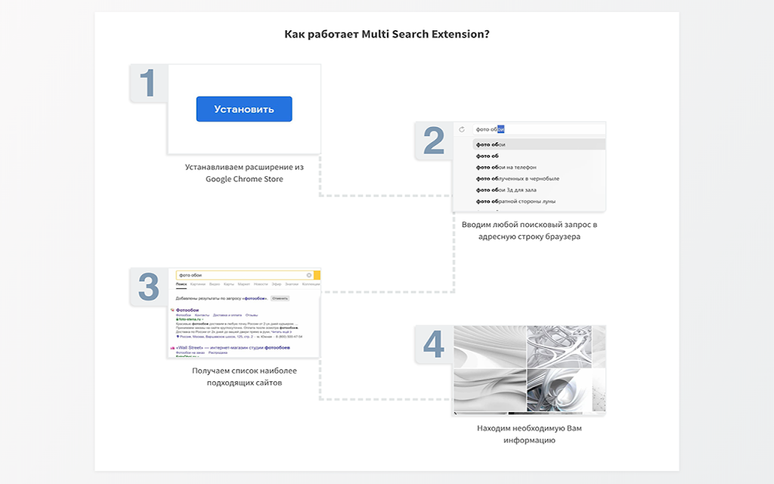Viewport: 774px width, 484px height.
Task: Click the heading Как работает Multi Search Extension?
Action: [x=387, y=34]
